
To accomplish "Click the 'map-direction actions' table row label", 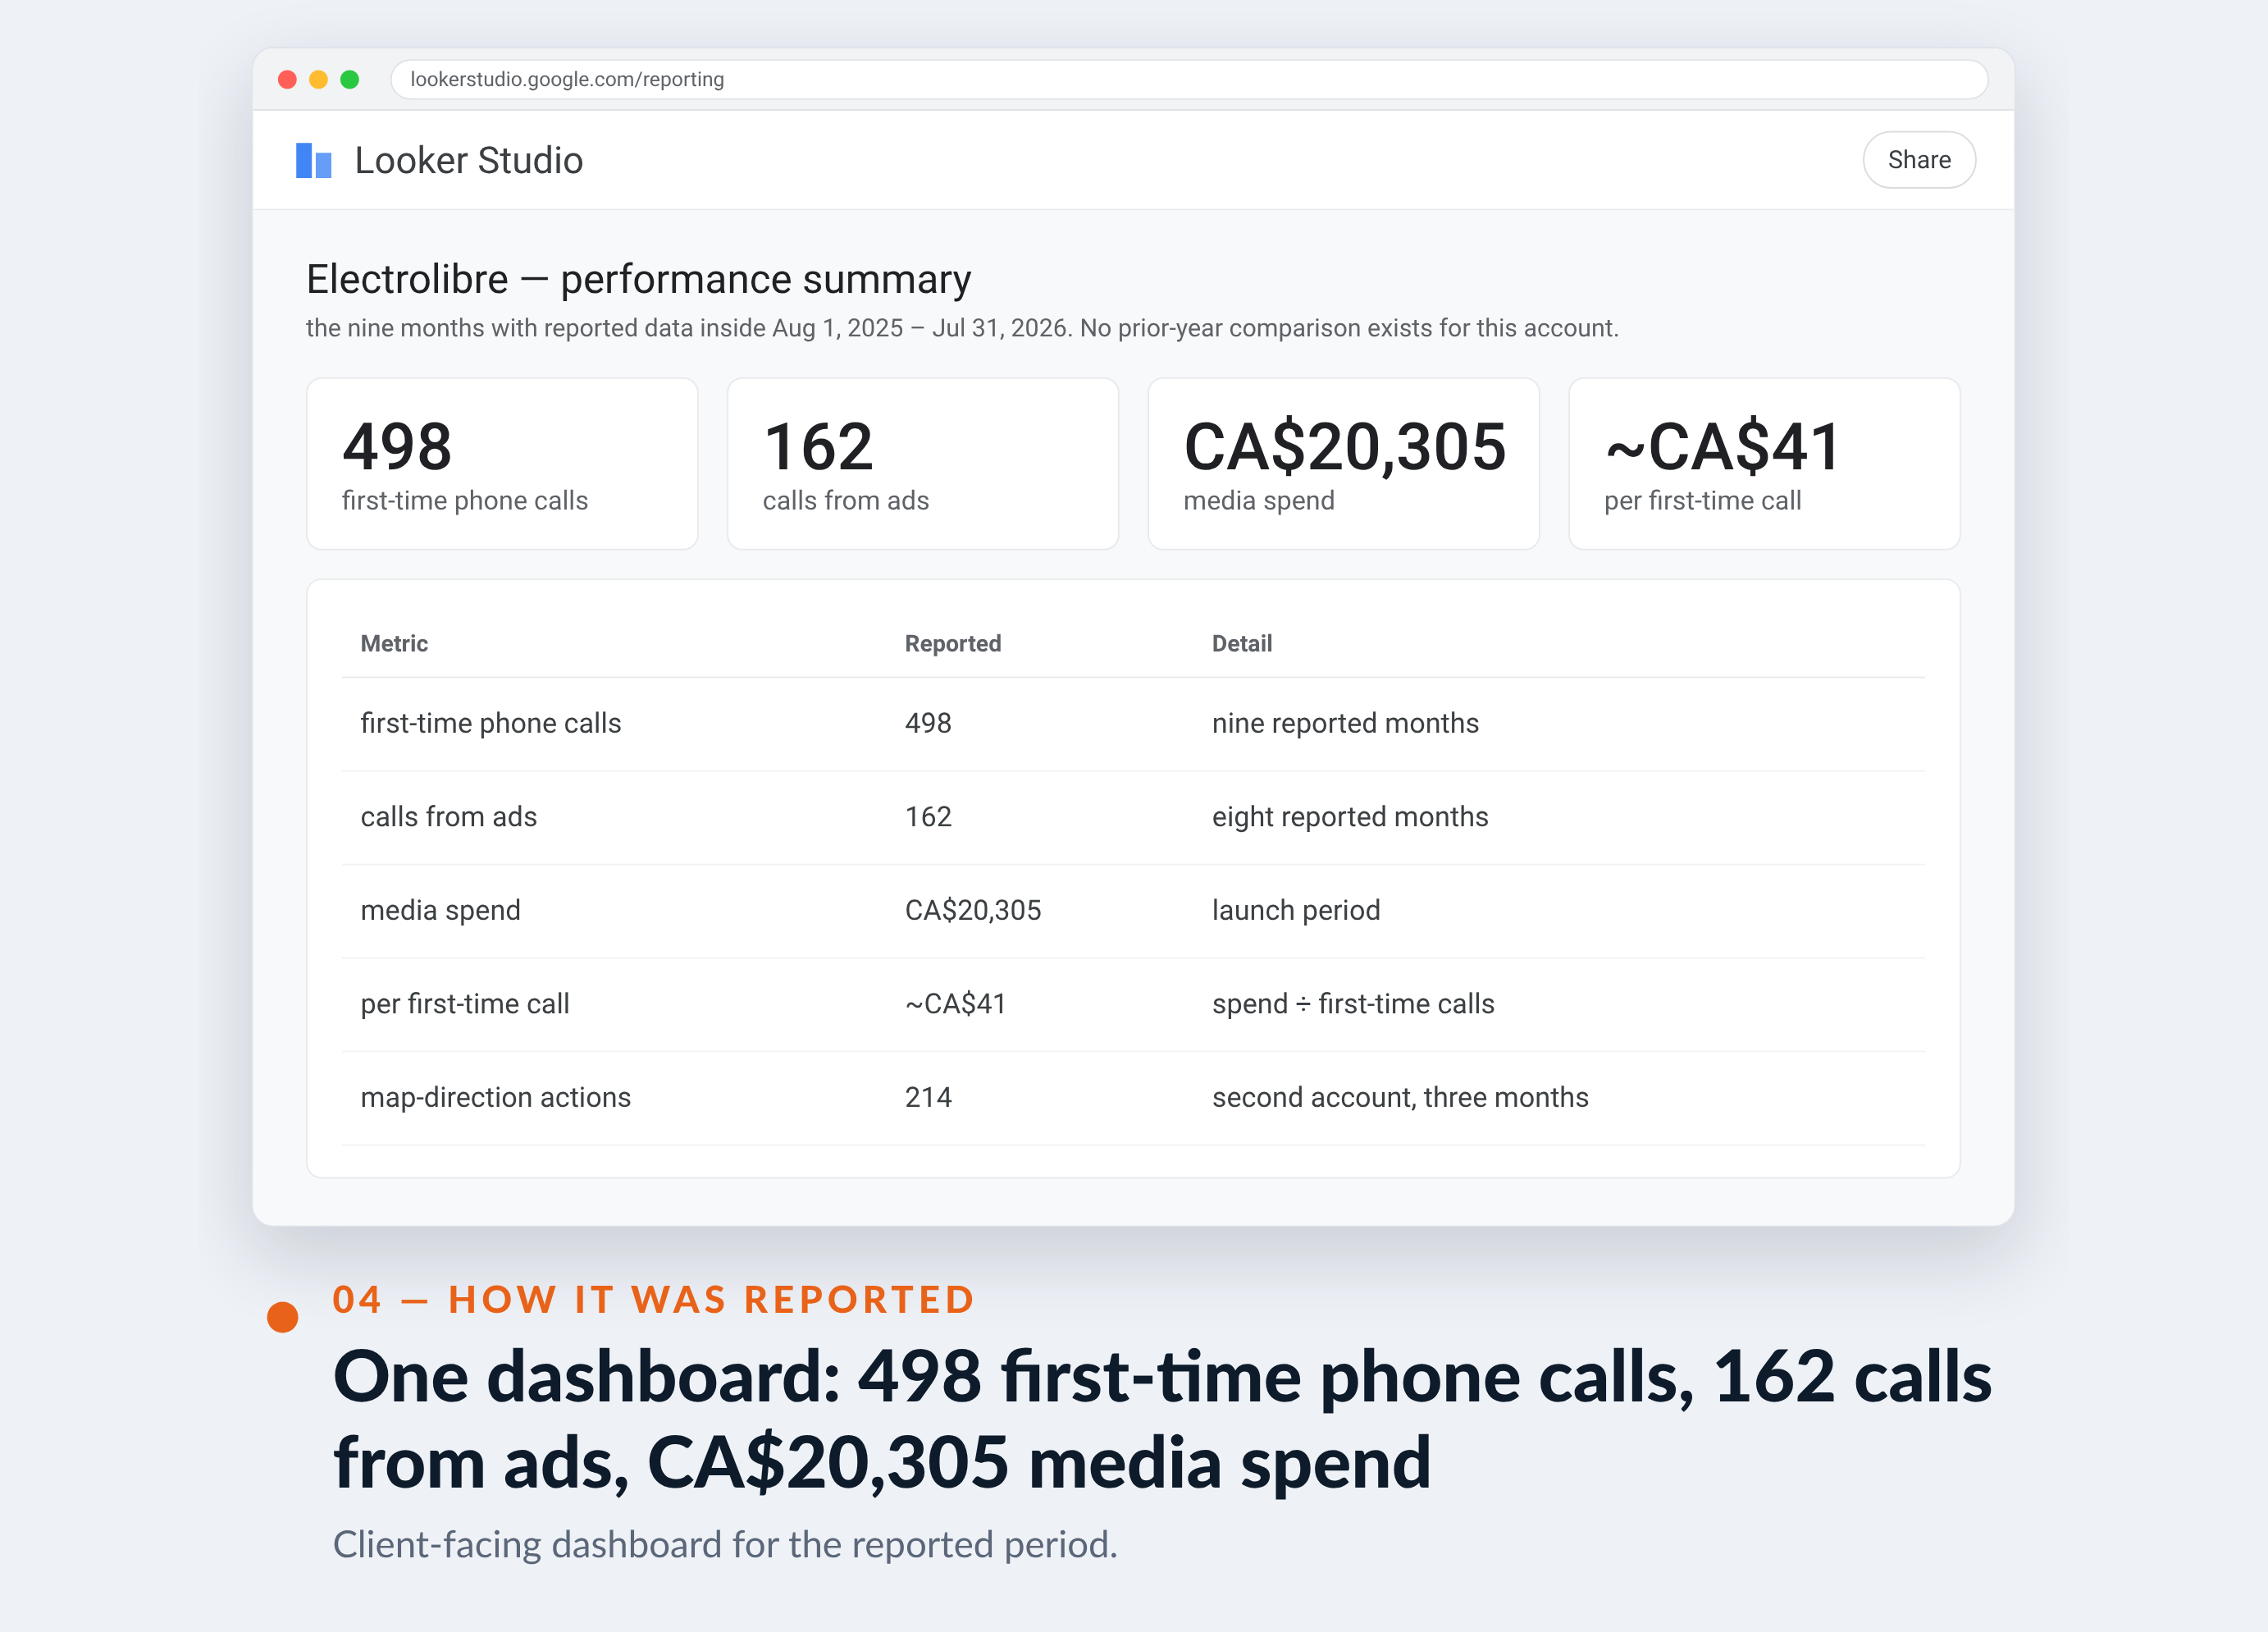I will click(x=495, y=1098).
